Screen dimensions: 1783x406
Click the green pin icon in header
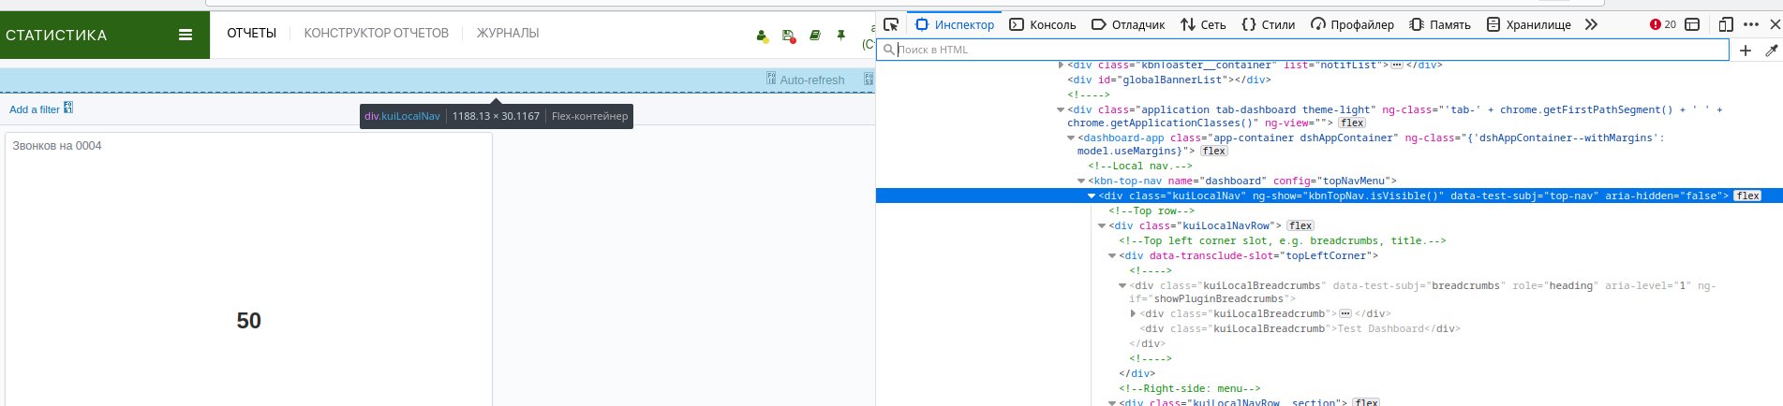point(840,36)
